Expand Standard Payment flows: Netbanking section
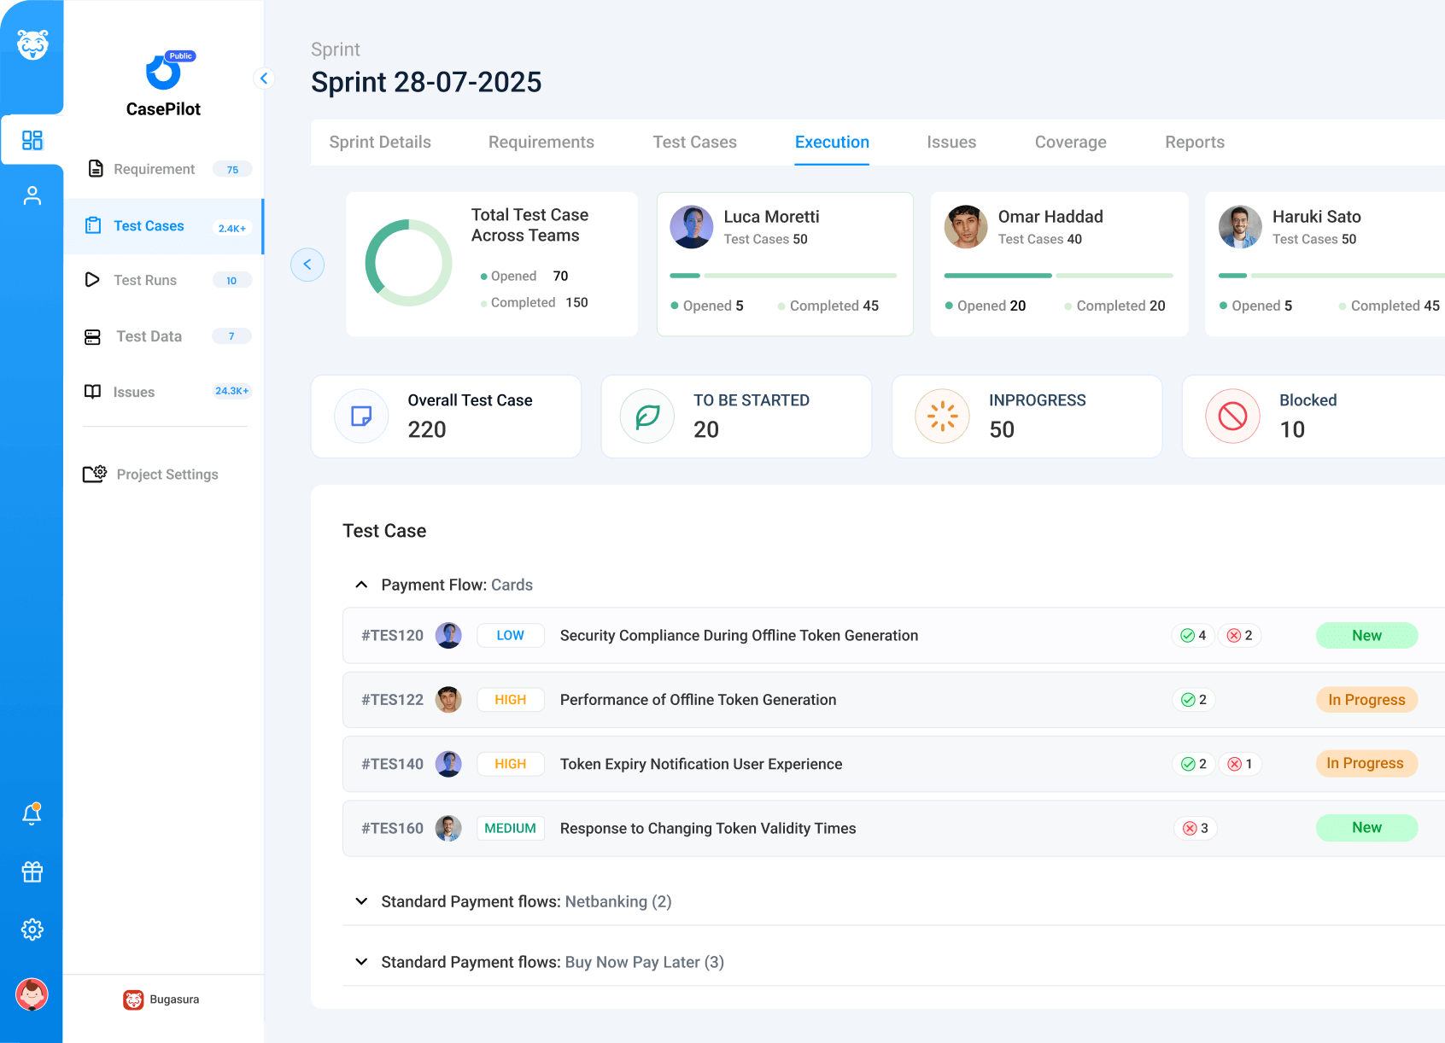1445x1043 pixels. tap(361, 901)
